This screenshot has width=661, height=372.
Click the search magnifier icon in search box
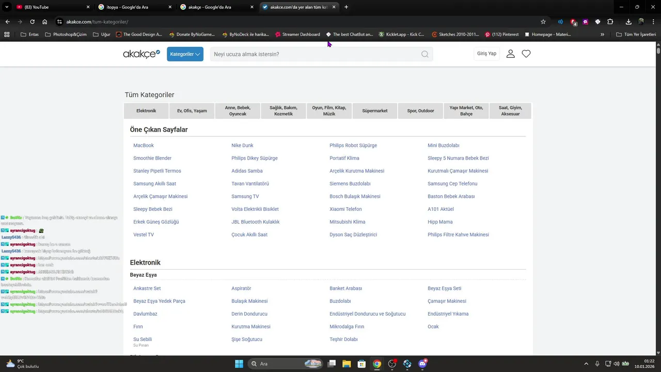click(425, 54)
